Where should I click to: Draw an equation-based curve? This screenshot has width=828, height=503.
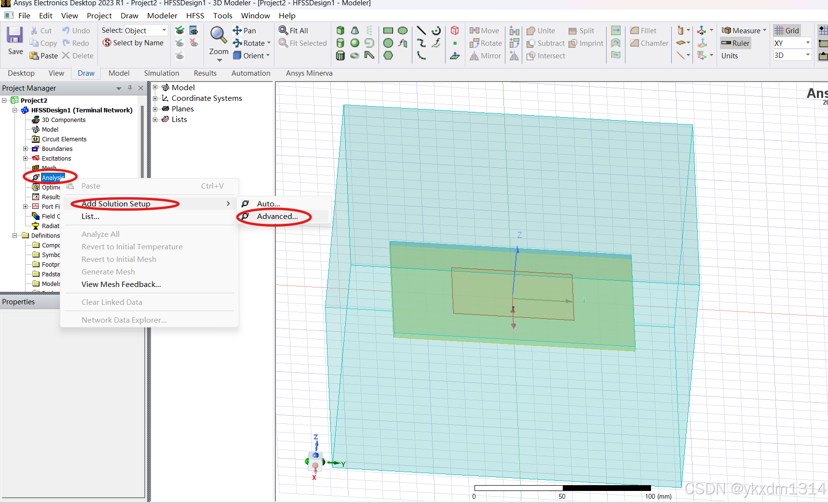(x=436, y=43)
